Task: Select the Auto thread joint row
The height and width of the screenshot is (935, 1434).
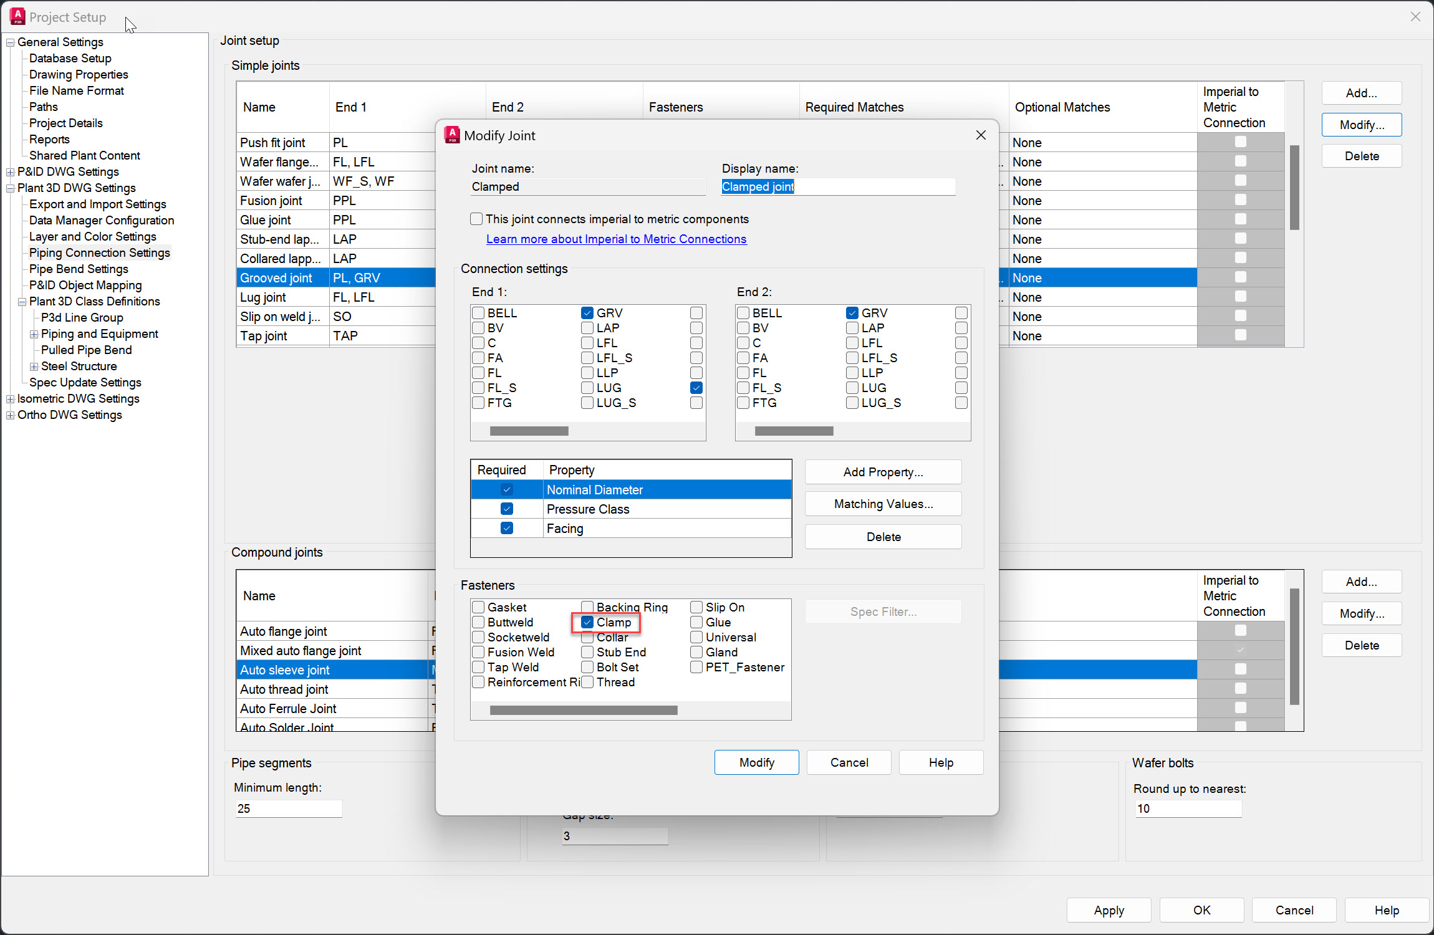Action: (x=284, y=689)
